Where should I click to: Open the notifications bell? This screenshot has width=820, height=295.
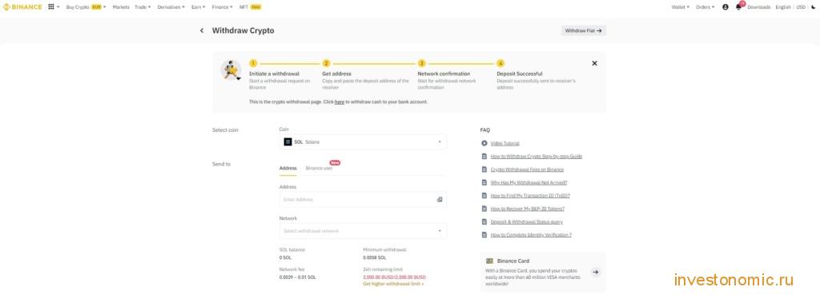coord(738,7)
